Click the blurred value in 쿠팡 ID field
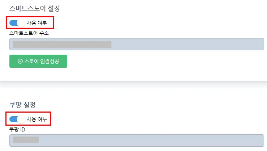The image size is (267, 151). tap(25, 140)
